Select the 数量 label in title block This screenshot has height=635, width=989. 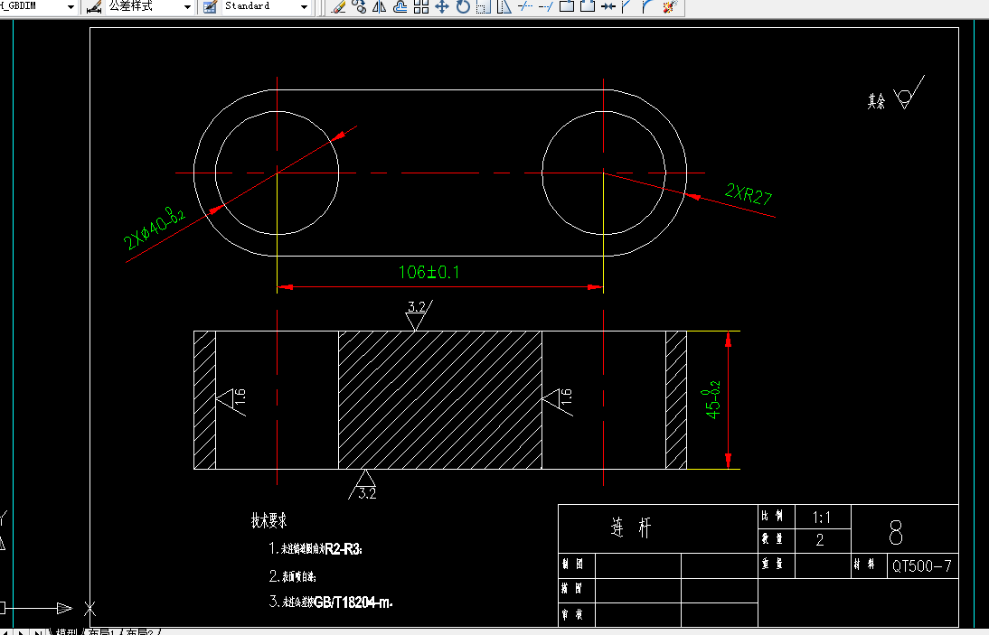(x=773, y=539)
